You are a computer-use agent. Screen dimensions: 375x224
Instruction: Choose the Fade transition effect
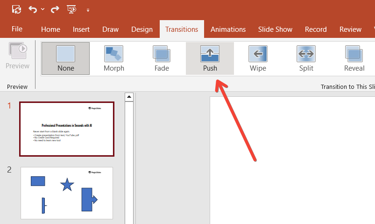point(162,58)
